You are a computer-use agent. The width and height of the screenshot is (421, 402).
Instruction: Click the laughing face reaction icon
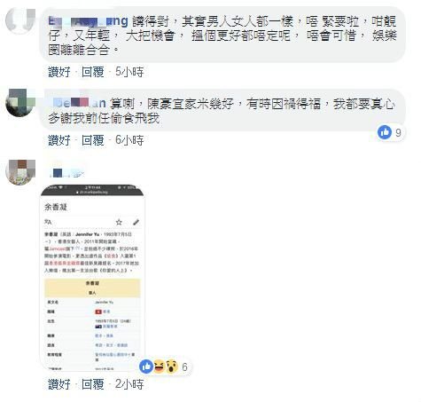[159, 367]
